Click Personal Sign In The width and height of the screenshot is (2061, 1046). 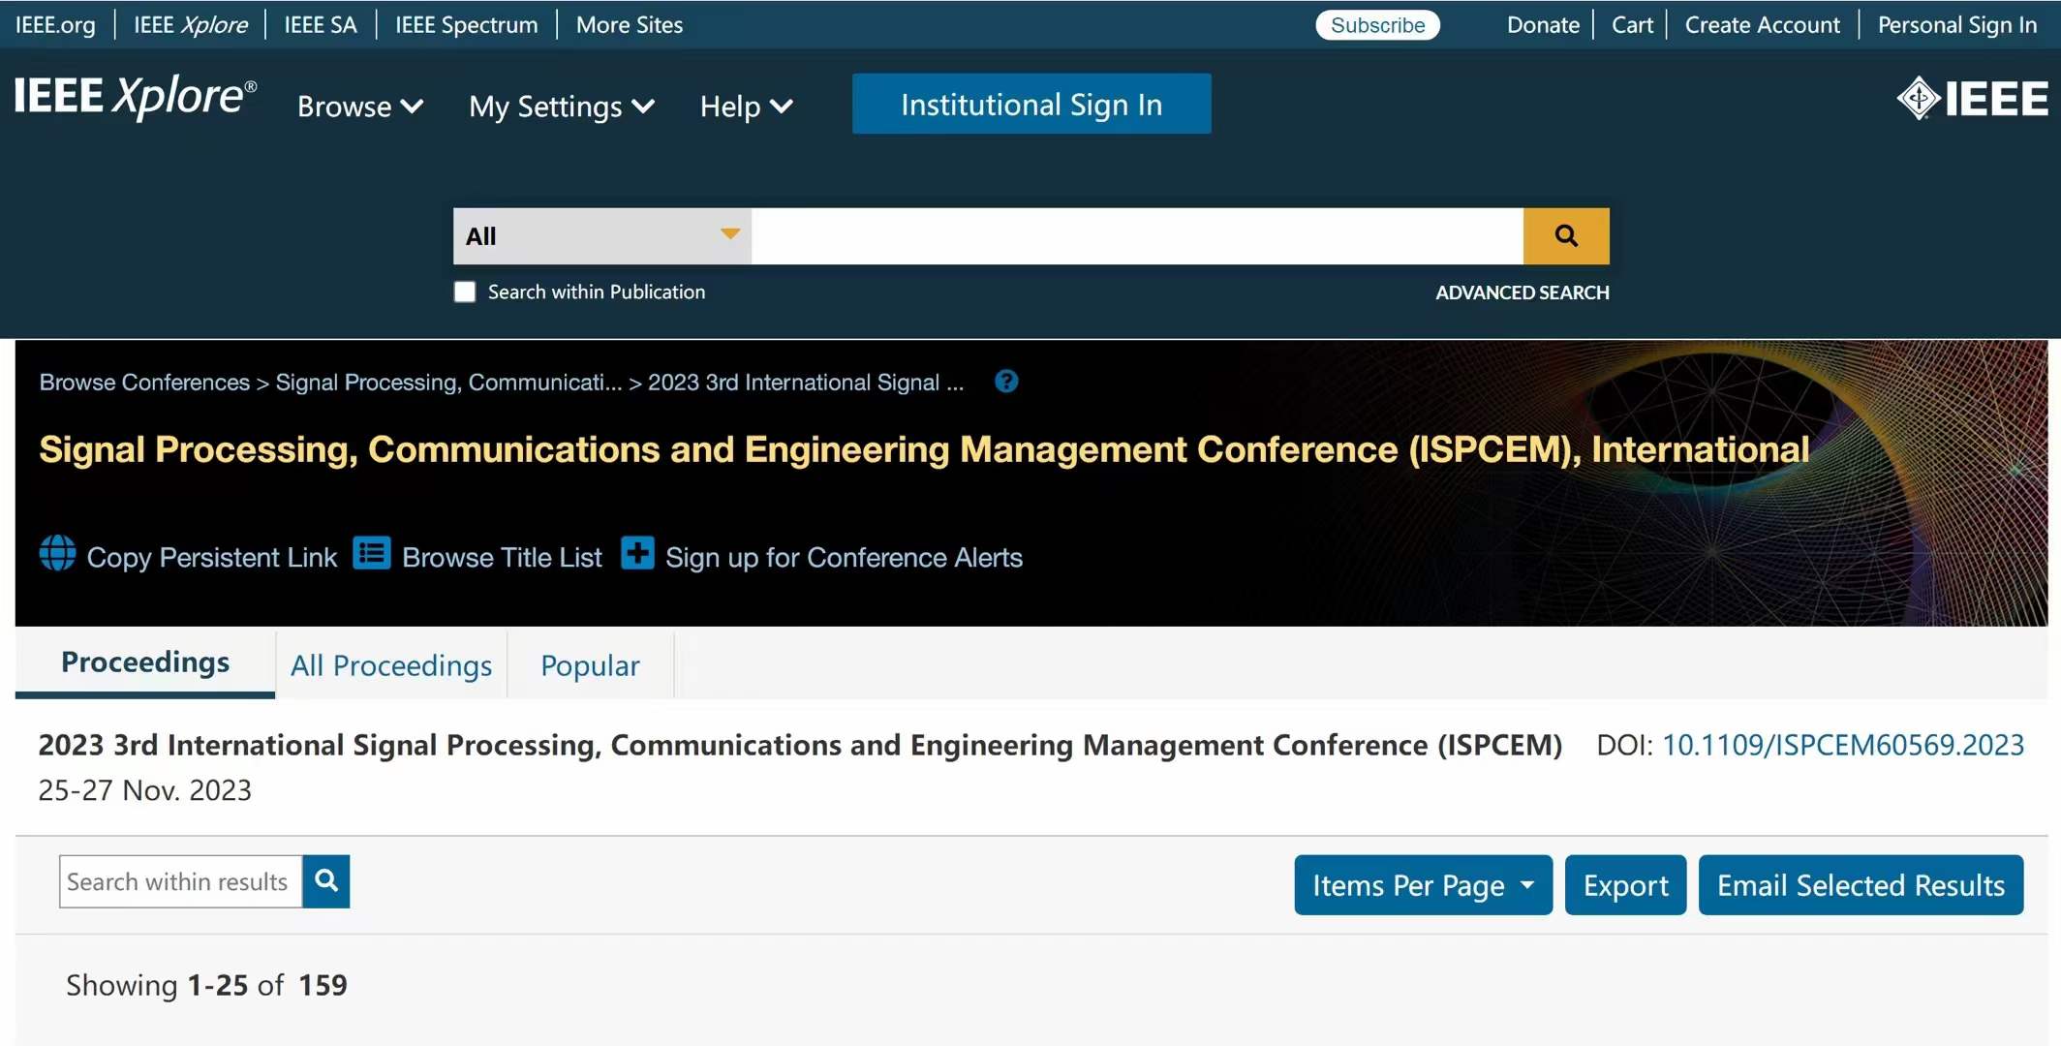1957,25
